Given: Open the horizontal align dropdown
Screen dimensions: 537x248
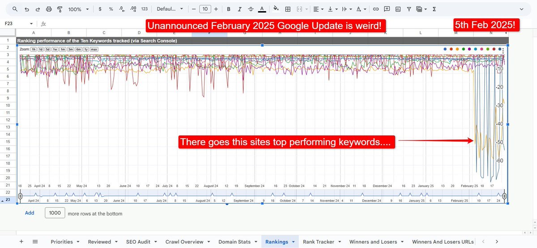Looking at the screenshot, I should tap(319, 9).
